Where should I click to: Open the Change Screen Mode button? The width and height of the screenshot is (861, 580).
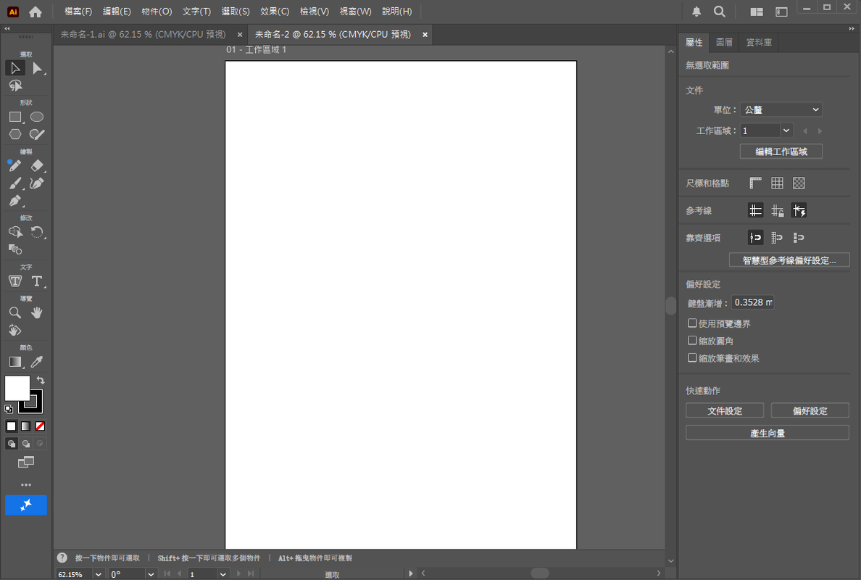click(x=26, y=462)
